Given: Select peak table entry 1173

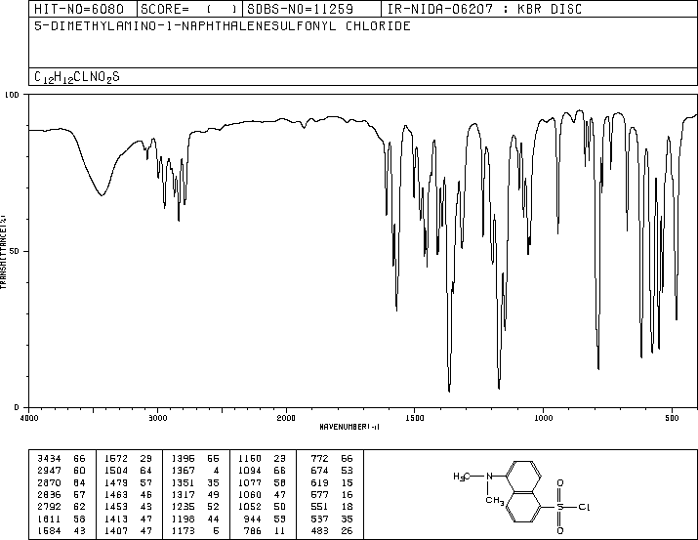Looking at the screenshot, I should tap(183, 531).
